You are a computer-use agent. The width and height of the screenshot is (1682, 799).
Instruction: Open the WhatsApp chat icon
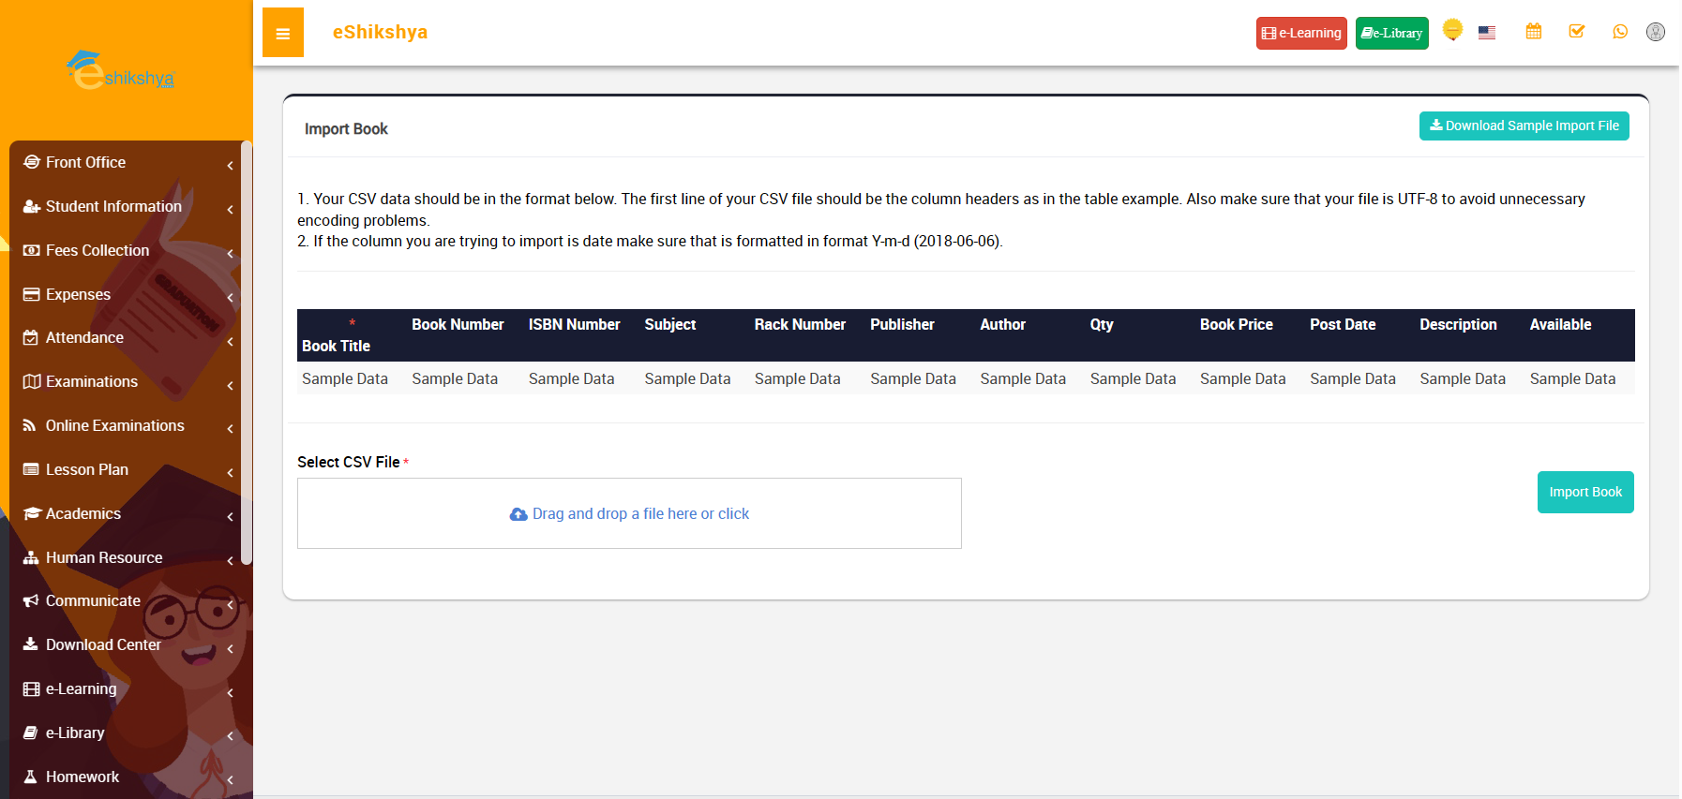(x=1619, y=32)
